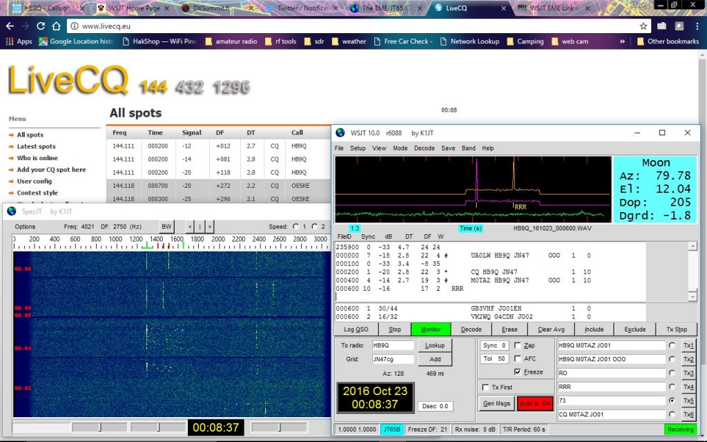The height and width of the screenshot is (442, 707).
Task: Uncheck the Freeze checkbox
Action: (x=518, y=372)
